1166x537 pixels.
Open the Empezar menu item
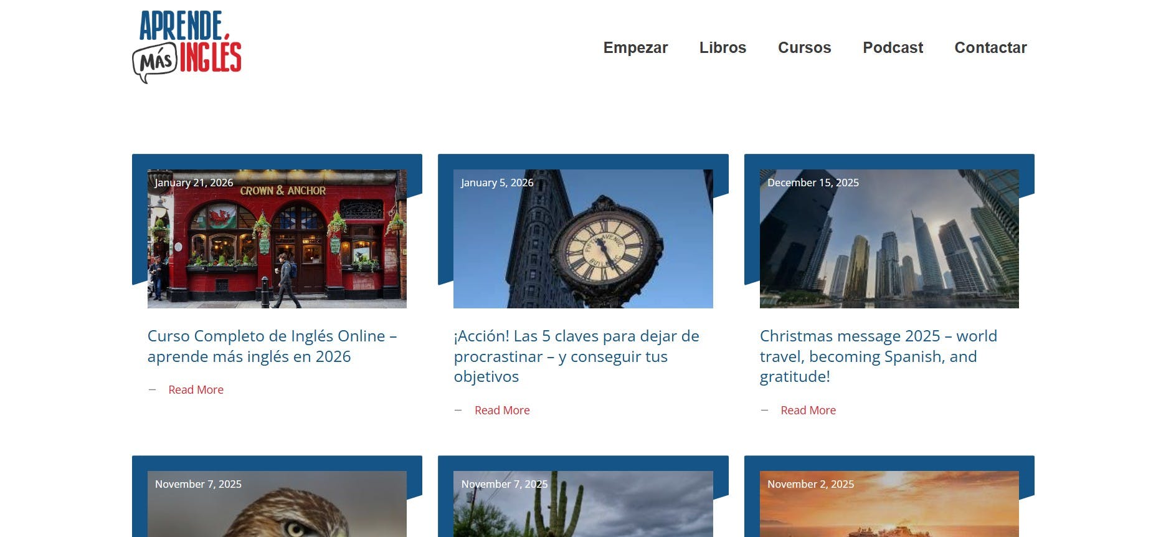(x=635, y=47)
